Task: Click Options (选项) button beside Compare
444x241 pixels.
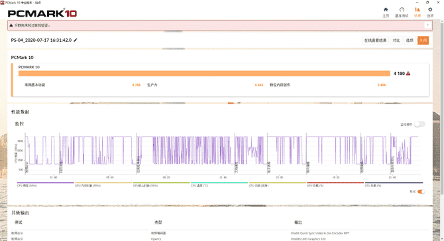Action: [410, 40]
